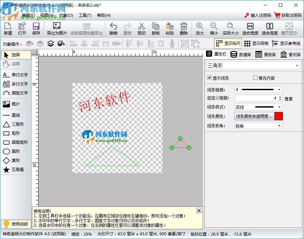This screenshot has width=304, height=239.
Task: Cut selection with 剪切
Action: [142, 29]
